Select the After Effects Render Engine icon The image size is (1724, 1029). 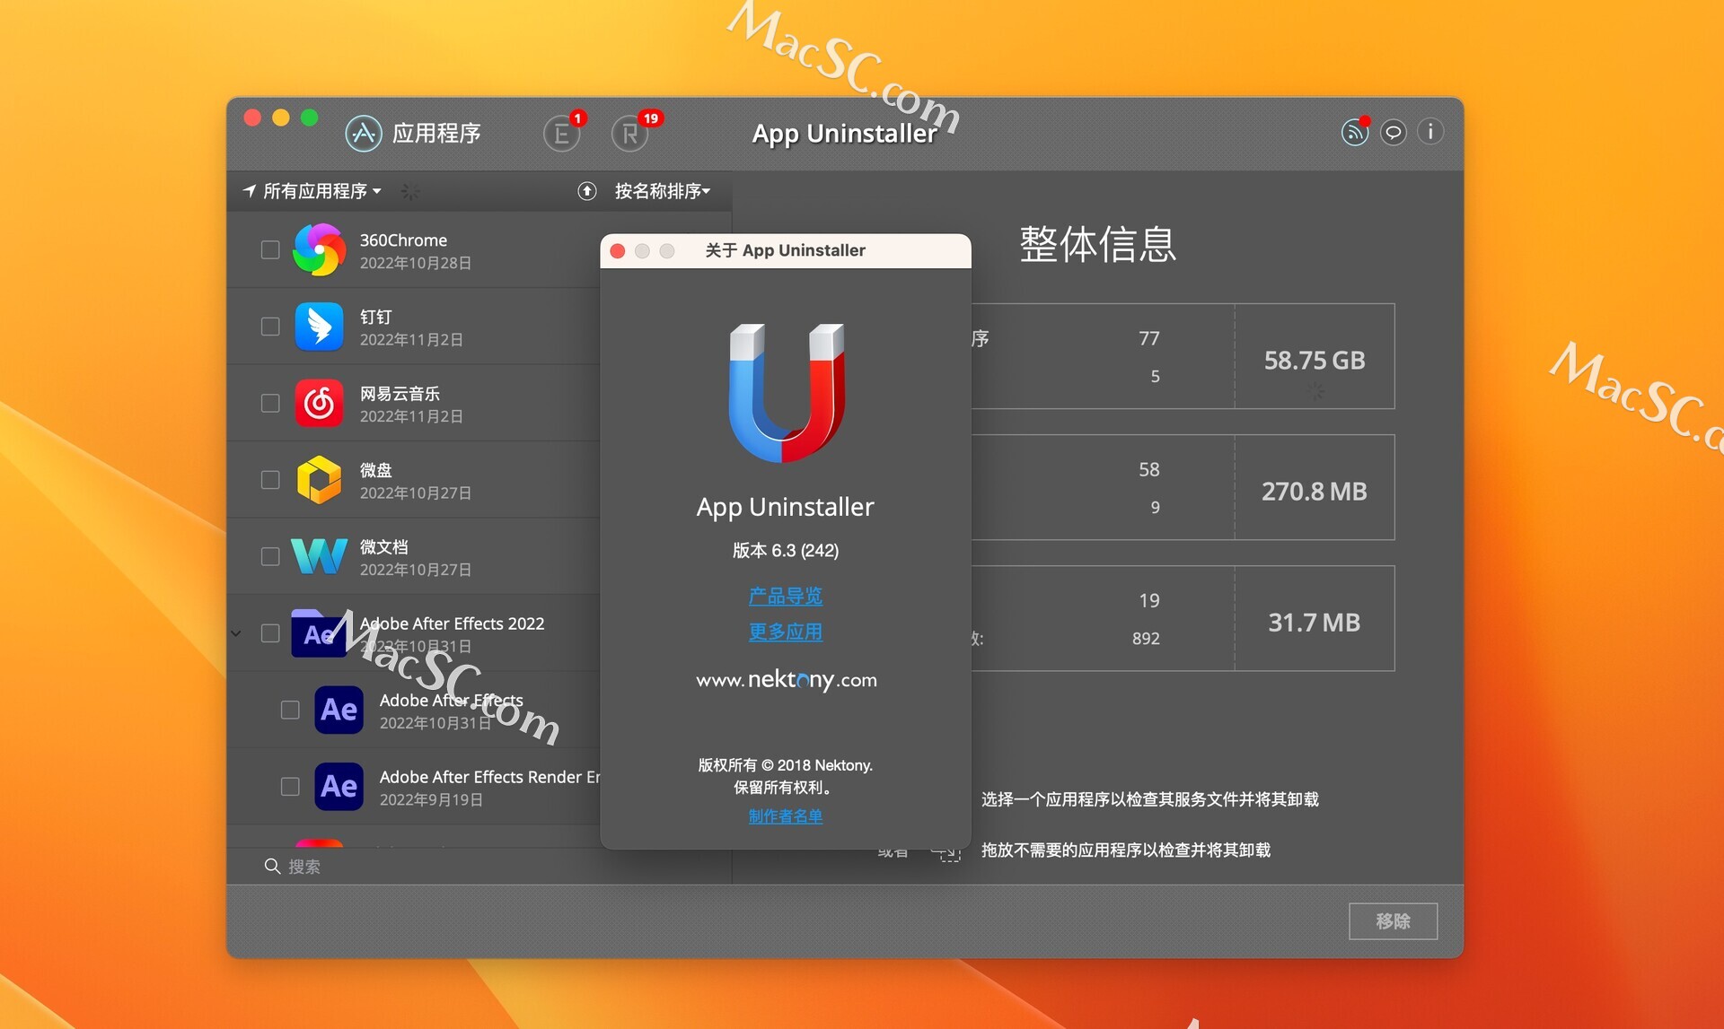[339, 787]
